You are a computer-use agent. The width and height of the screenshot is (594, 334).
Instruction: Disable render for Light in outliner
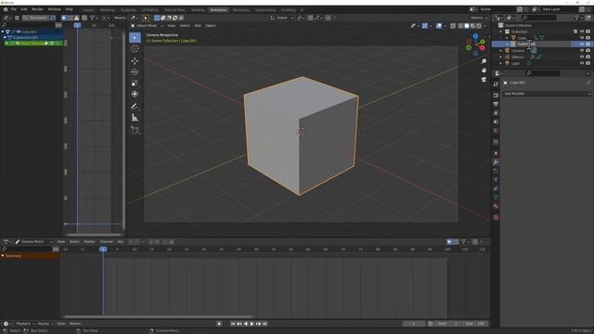tap(588, 63)
